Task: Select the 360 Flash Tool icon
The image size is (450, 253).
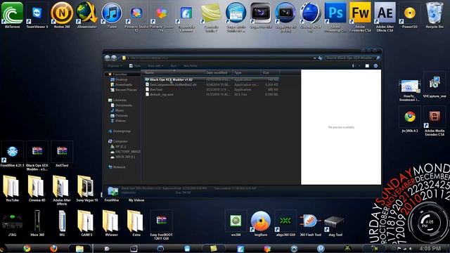Action: coord(310,223)
